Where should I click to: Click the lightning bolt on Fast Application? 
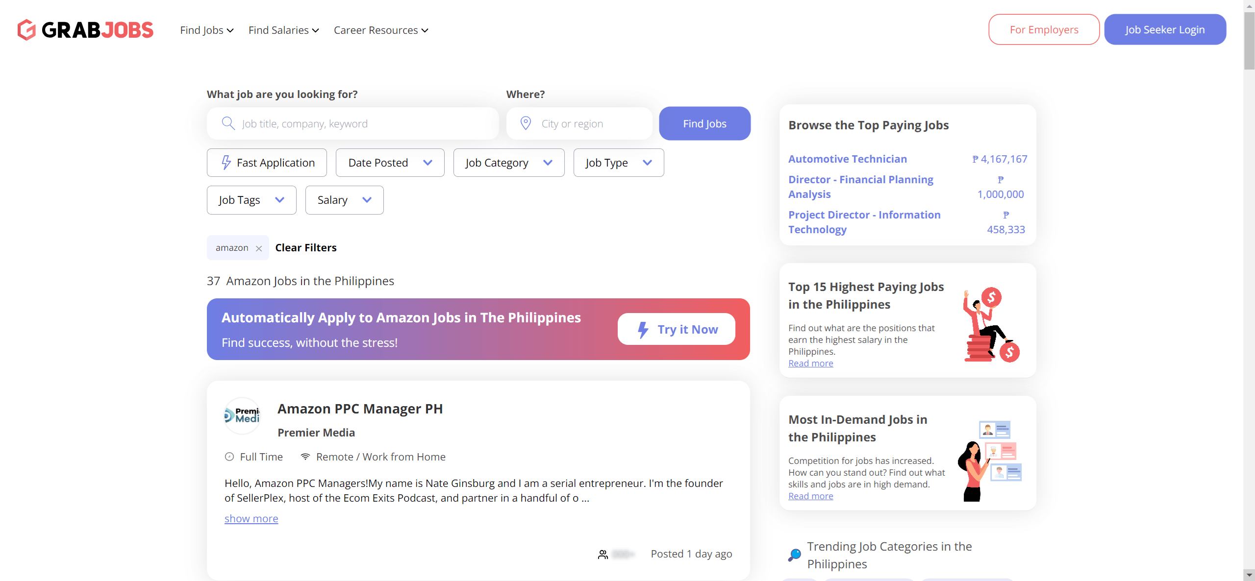click(x=226, y=163)
